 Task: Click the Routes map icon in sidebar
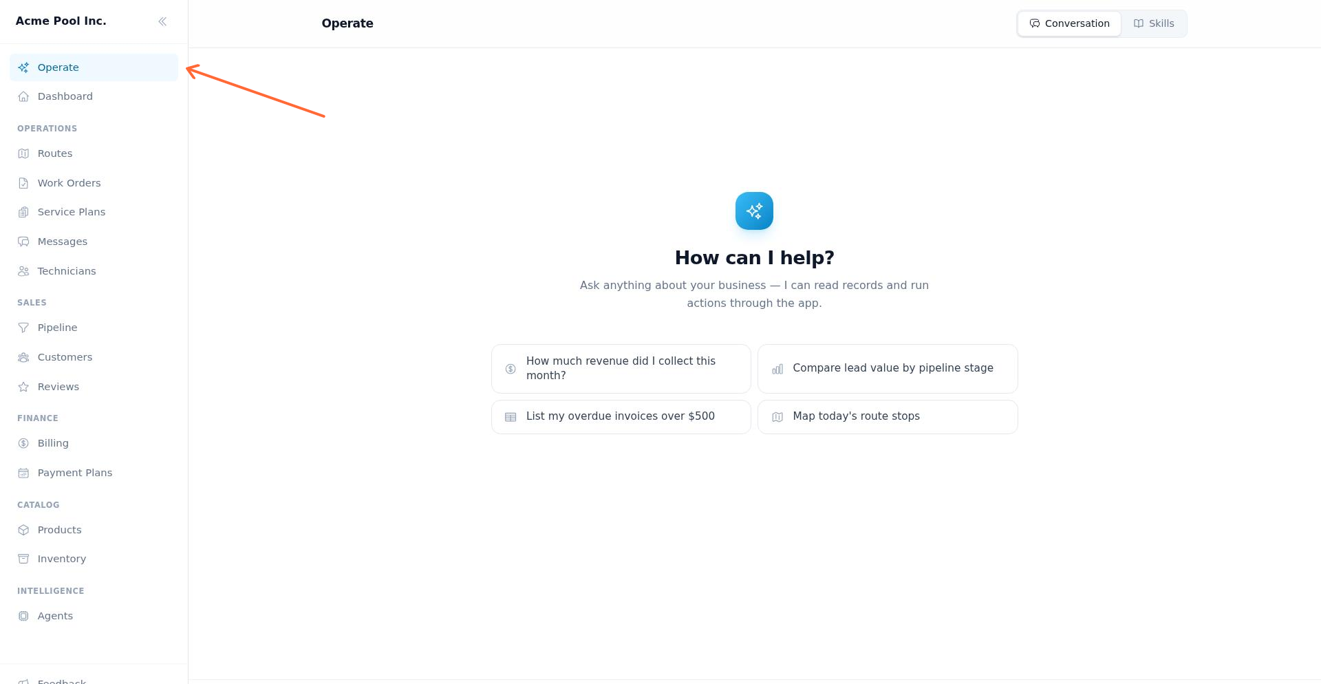23,153
